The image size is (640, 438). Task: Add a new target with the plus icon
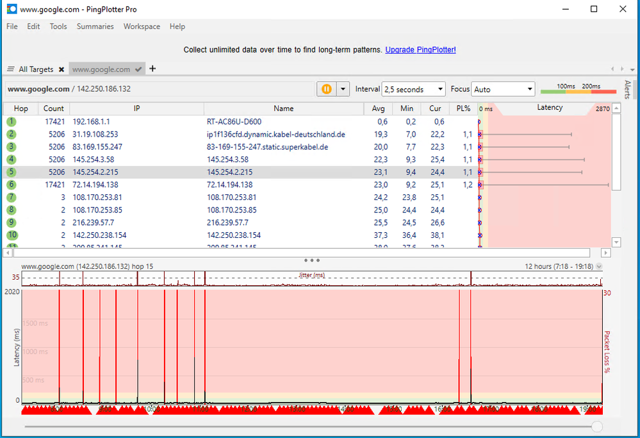point(152,69)
